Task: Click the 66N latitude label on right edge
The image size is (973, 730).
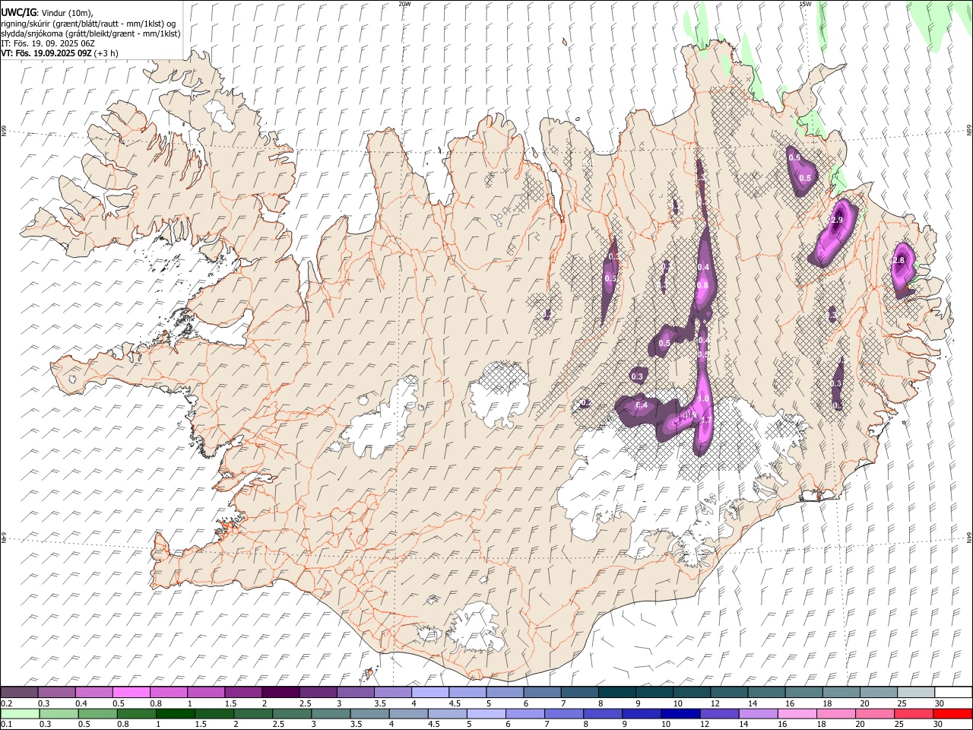Action: [x=969, y=130]
